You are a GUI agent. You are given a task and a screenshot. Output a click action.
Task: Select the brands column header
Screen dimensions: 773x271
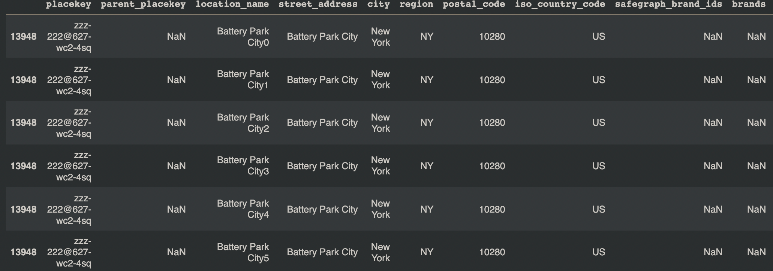click(x=749, y=4)
